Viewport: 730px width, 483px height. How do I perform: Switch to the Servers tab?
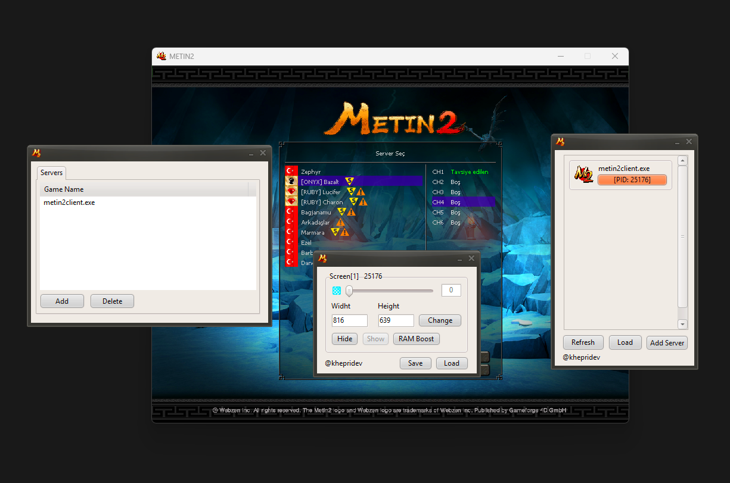click(x=51, y=173)
